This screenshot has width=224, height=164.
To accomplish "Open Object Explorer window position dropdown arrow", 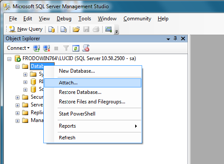I will tap(168, 39).
